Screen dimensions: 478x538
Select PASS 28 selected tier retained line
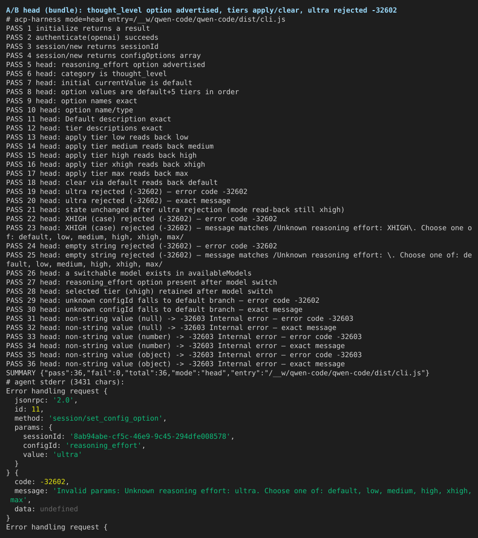pyautogui.click(x=139, y=291)
